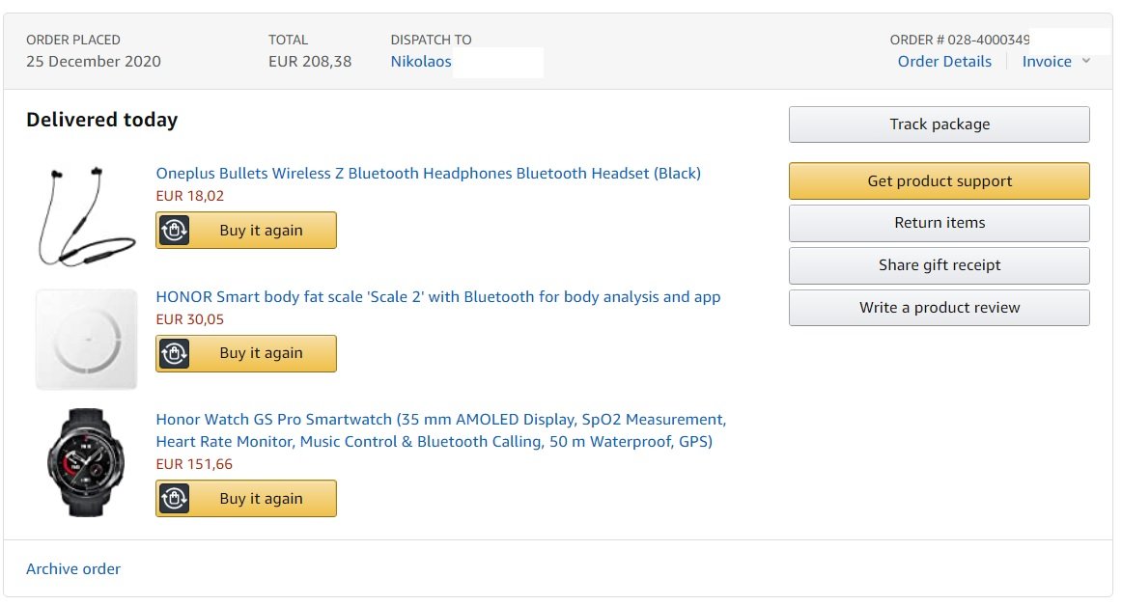View the HONOR scale product thumbnail

coord(86,339)
